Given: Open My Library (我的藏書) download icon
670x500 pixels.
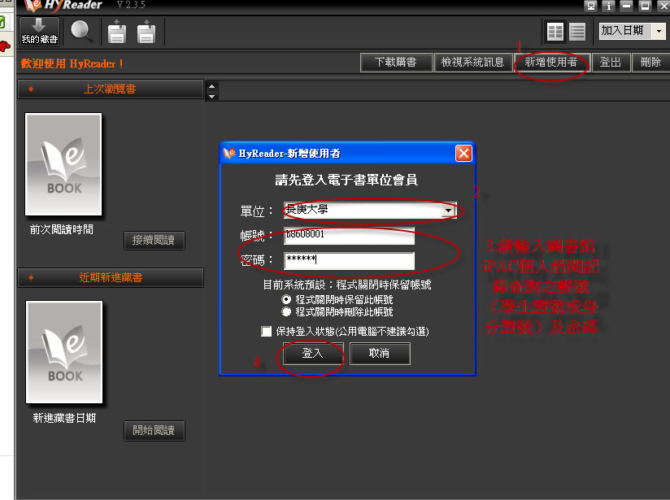Looking at the screenshot, I should click(x=39, y=31).
